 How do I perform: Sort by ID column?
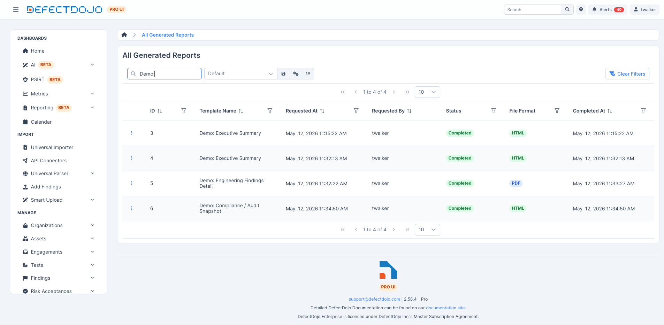[160, 111]
